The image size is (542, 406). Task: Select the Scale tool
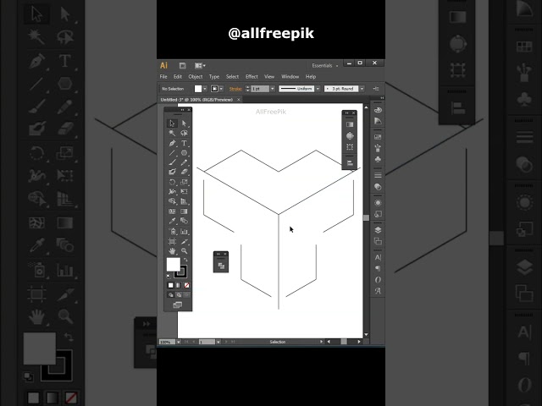185,182
